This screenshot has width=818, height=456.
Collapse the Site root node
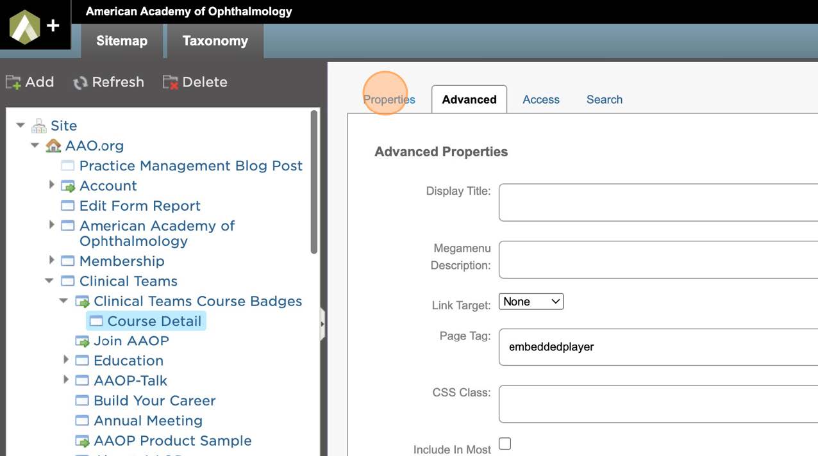[x=21, y=126]
